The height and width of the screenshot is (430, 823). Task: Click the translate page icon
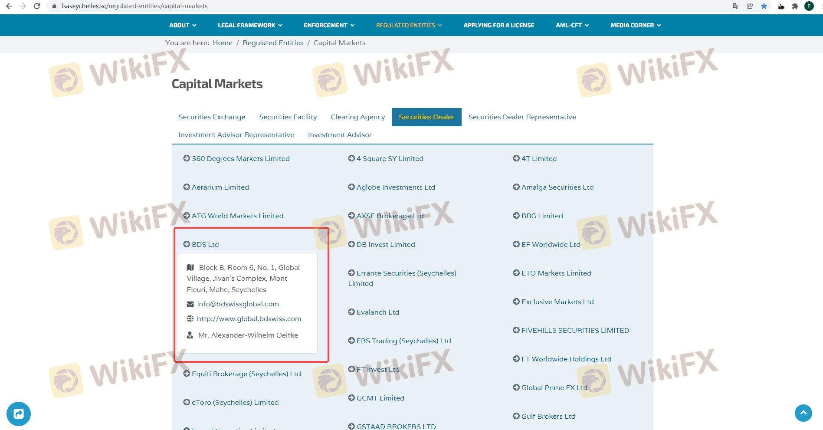click(736, 6)
